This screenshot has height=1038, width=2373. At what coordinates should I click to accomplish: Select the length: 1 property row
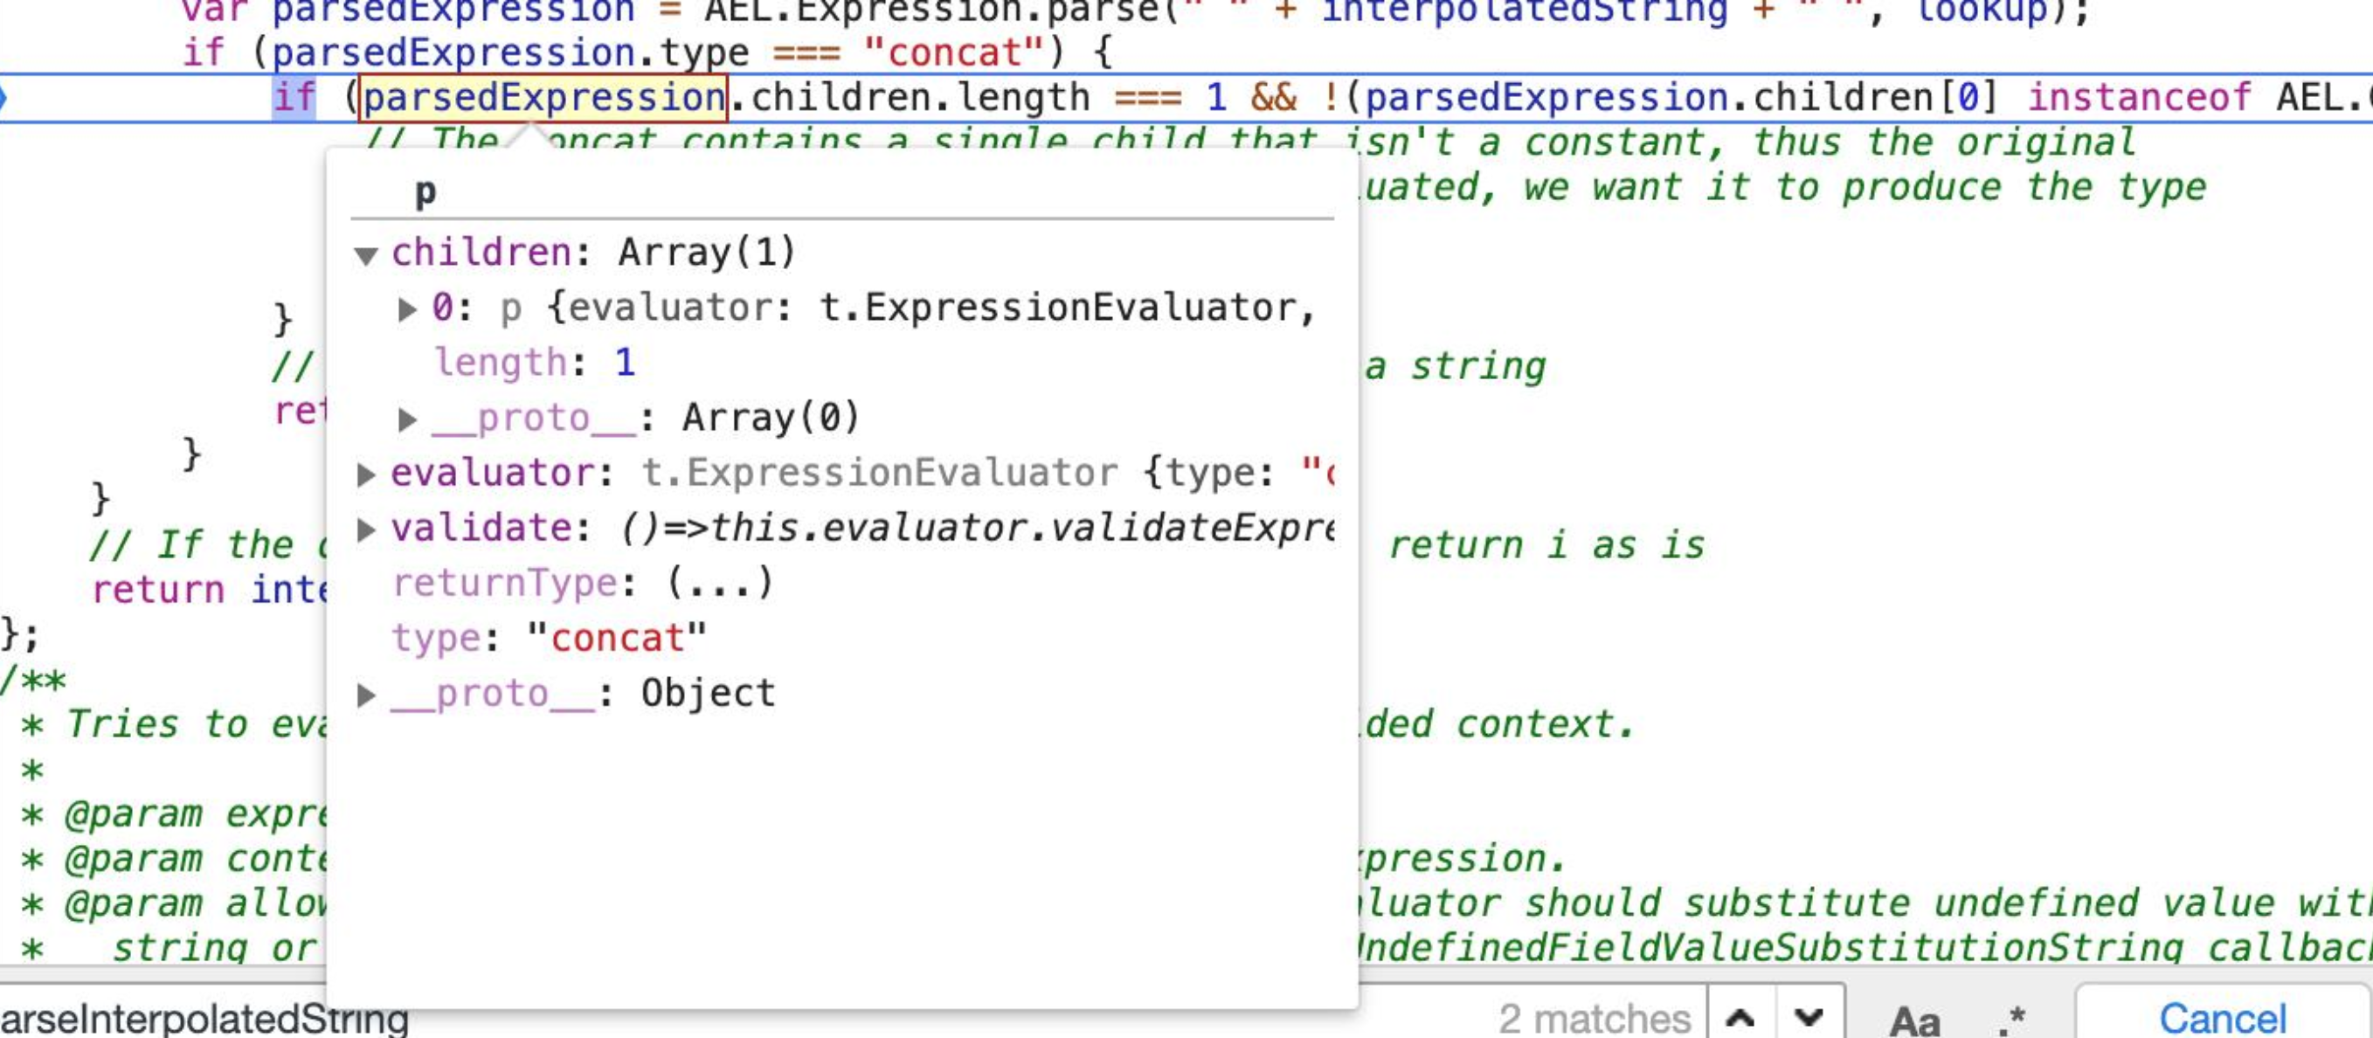point(536,362)
